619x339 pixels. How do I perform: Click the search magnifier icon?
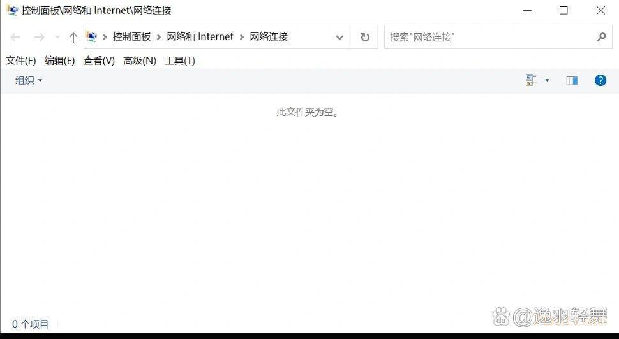coord(602,37)
